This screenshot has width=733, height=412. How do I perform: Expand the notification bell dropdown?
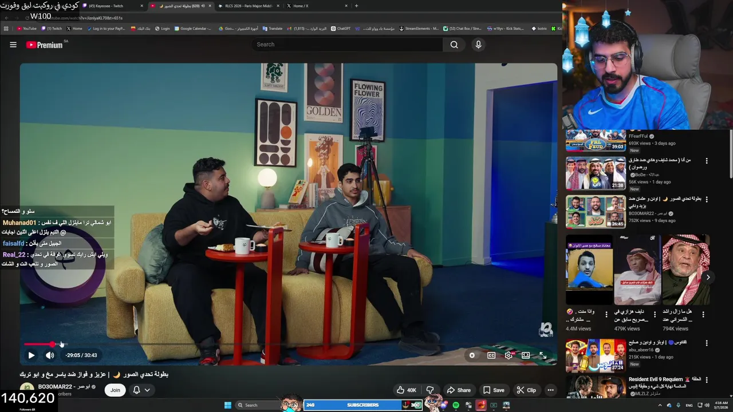[x=141, y=390]
